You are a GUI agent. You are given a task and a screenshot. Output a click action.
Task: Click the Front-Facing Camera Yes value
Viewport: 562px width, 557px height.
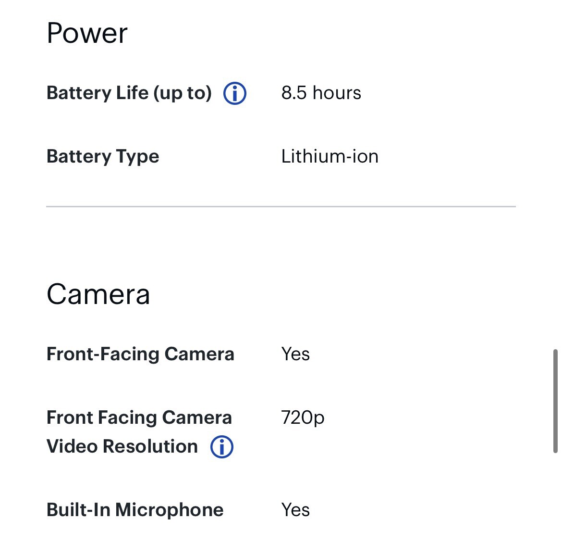coord(295,354)
